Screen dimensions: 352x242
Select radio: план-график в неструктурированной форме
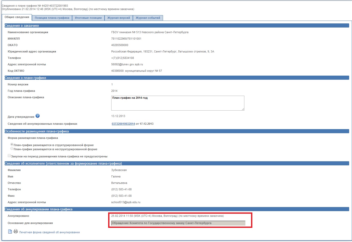point(12,148)
